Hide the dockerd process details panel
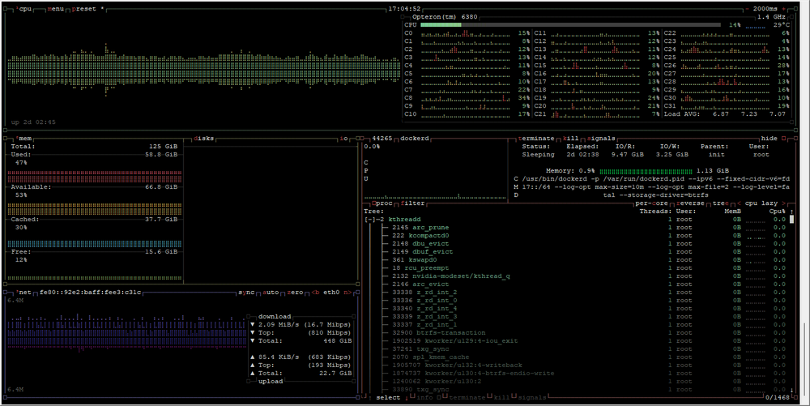This screenshot has width=810, height=406. coord(769,139)
